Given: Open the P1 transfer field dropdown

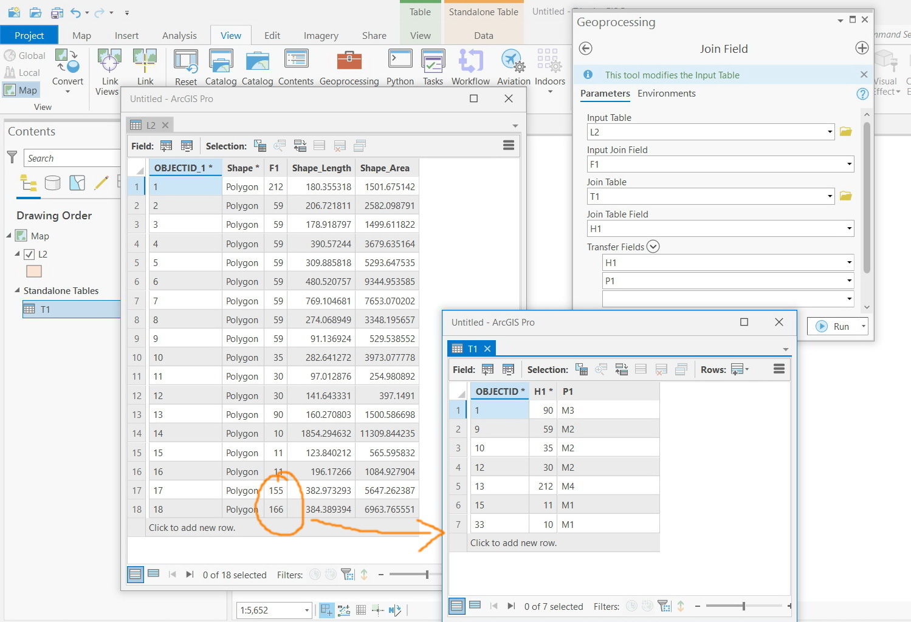Looking at the screenshot, I should pos(849,281).
